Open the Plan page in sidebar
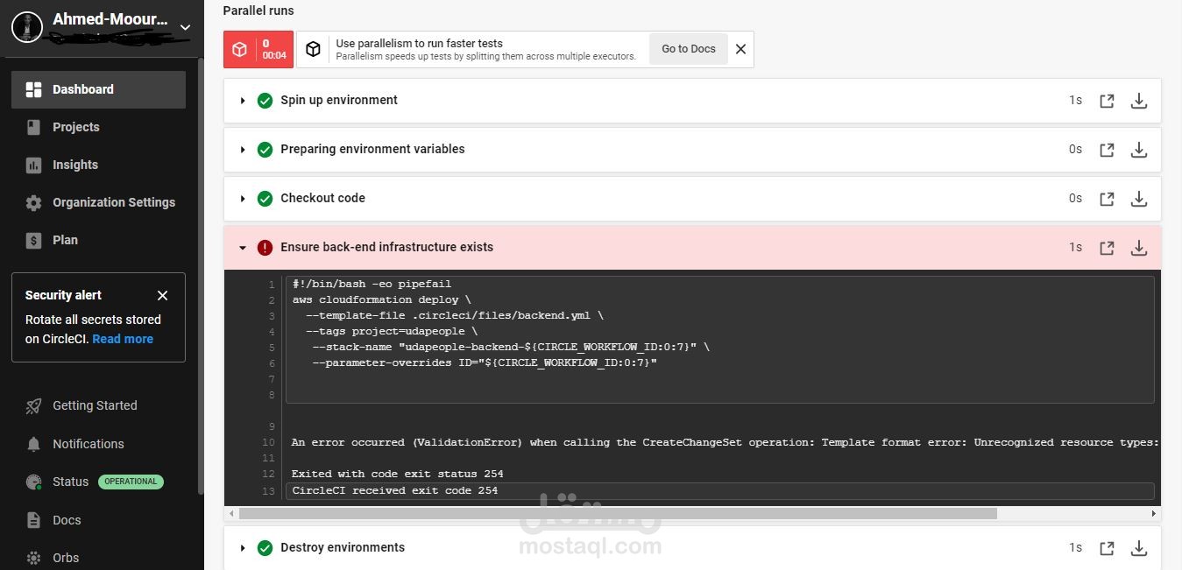The image size is (1182, 570). click(x=65, y=240)
